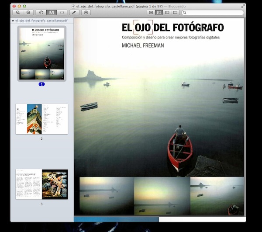
Task: Enter full screen with the corner arrows
Action: tap(243, 7)
